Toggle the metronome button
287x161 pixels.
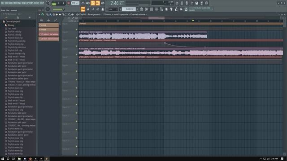tap(83, 3)
